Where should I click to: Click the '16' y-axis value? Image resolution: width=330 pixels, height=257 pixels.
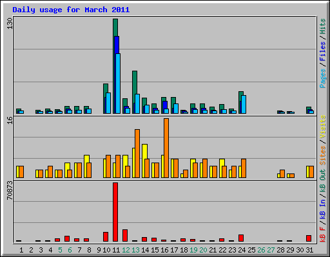coord(10,120)
